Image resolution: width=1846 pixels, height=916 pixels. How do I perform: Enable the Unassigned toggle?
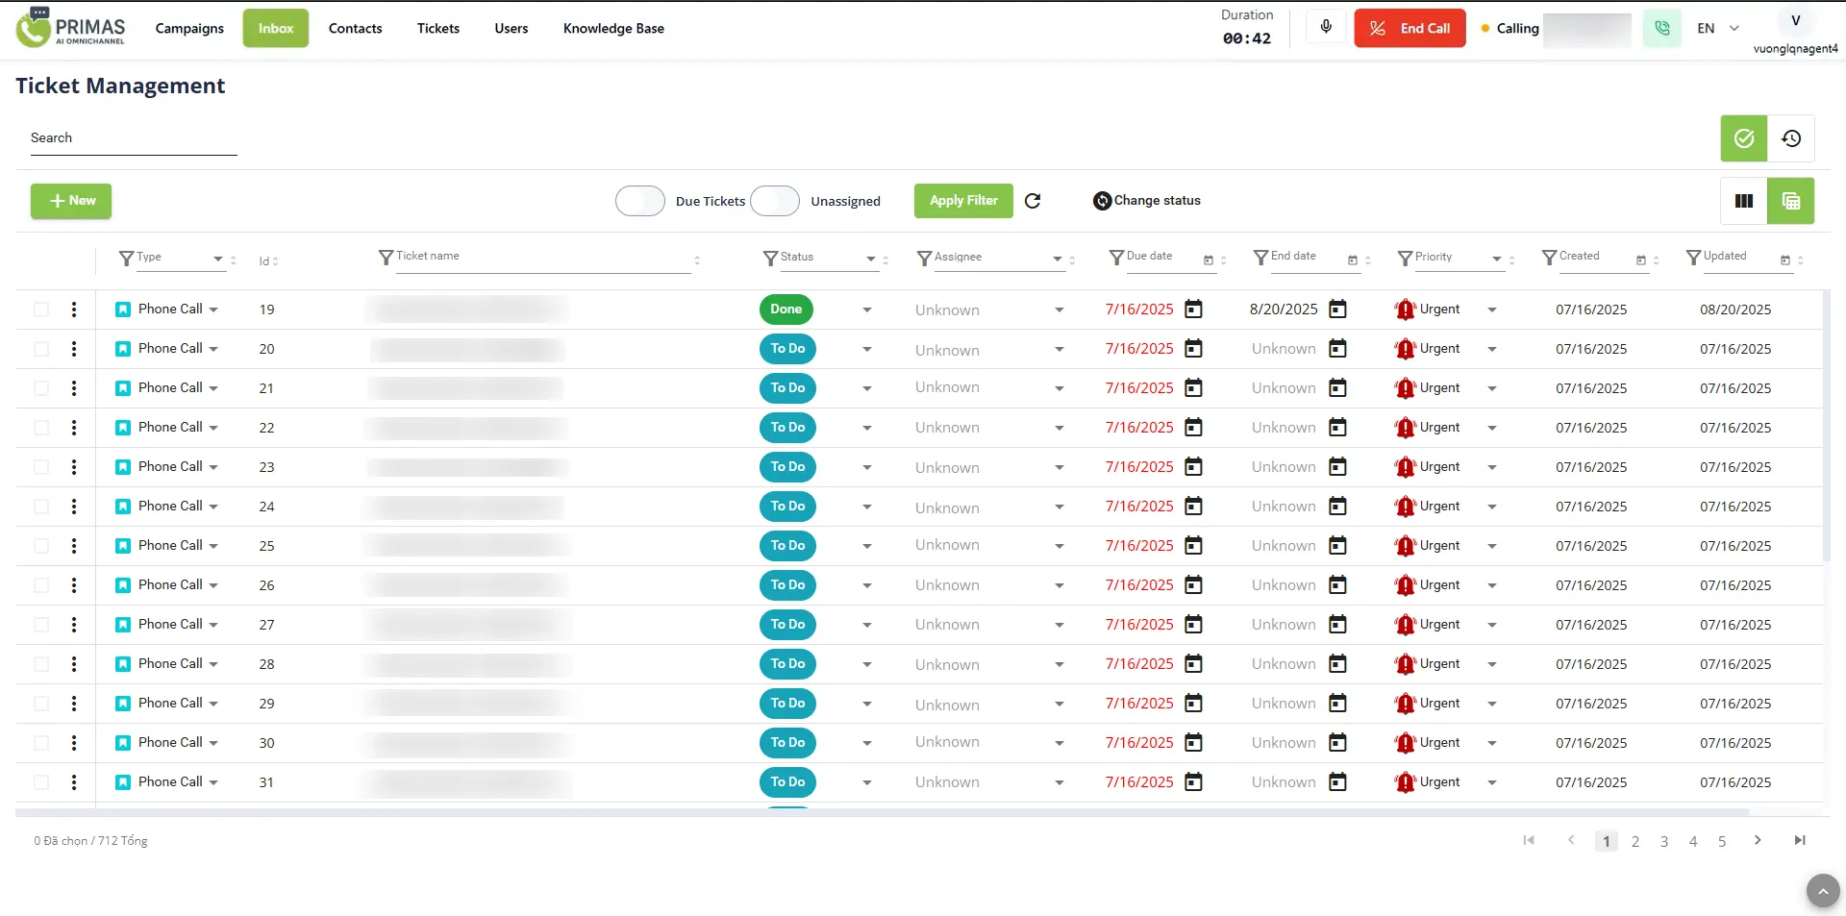(x=775, y=201)
